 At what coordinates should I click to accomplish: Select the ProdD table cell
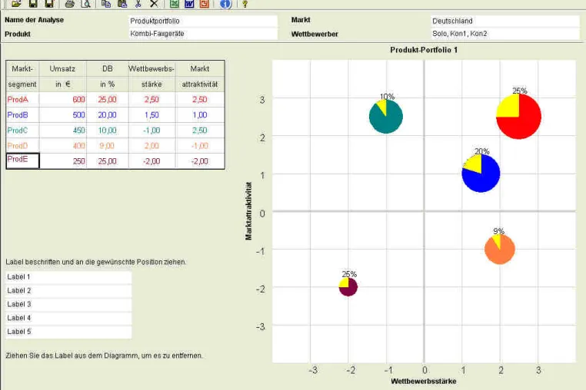[x=23, y=146]
